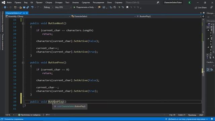Open the CharacterSelect class dropdown
The height and width of the screenshot is (121, 215).
(x=103, y=16)
